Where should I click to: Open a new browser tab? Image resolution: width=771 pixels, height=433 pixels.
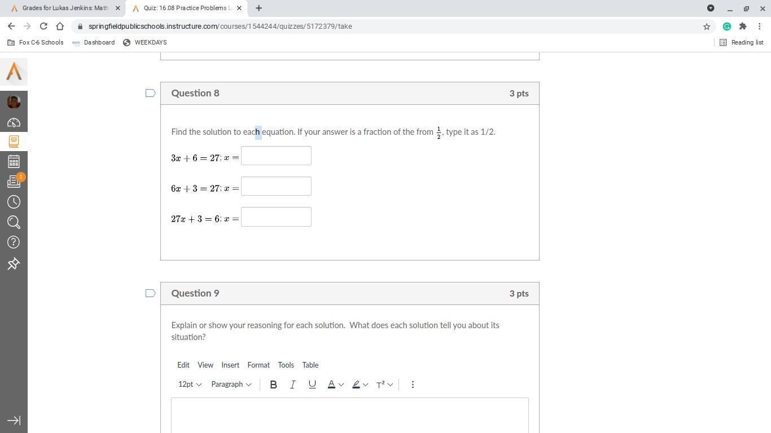(259, 8)
